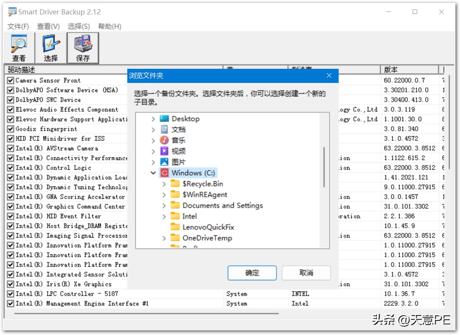460x335 pixels.
Task: Click the 图片 pictures library icon
Action: click(164, 162)
